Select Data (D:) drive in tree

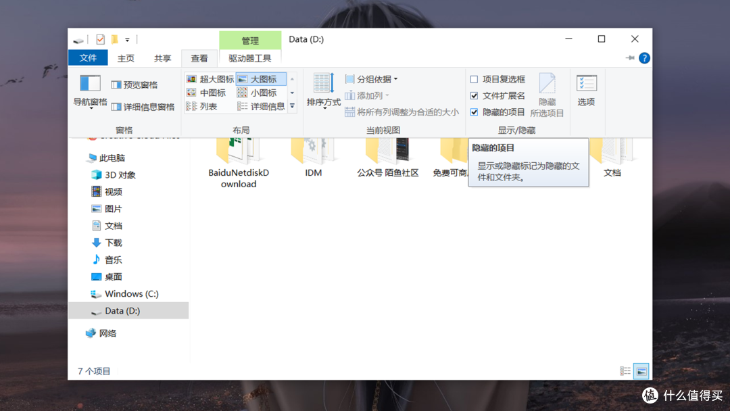coord(128,310)
